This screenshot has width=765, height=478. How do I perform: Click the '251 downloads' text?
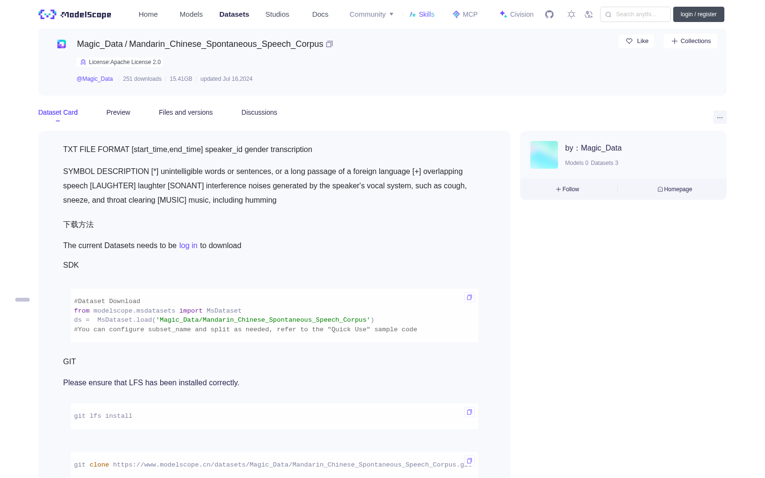coord(142,79)
